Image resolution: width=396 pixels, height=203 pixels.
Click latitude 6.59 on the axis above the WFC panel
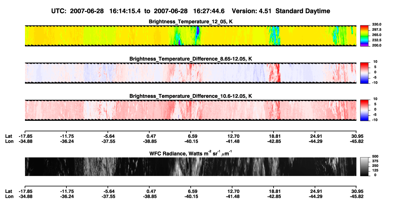click(193, 136)
